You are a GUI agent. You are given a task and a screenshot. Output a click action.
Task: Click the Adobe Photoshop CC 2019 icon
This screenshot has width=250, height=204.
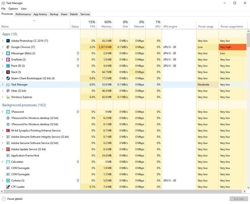[8, 41]
